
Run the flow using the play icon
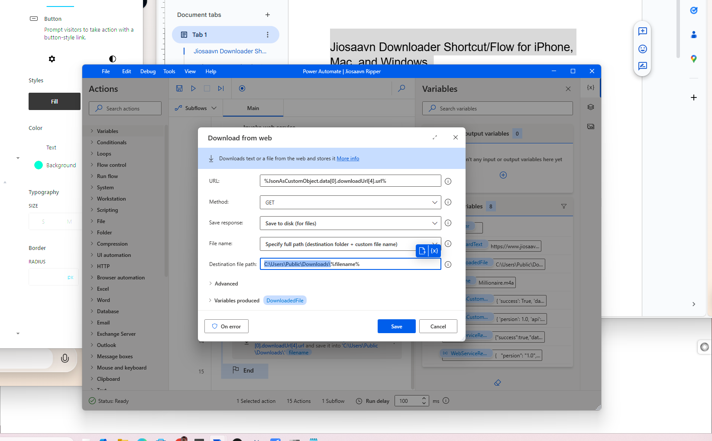pos(194,88)
